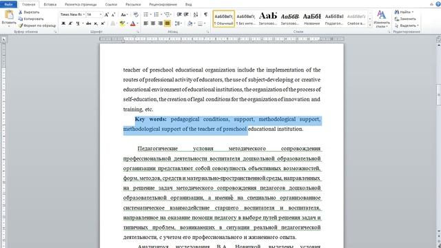Click the line spacing icon
Viewport: 441px width, 248px height.
click(178, 23)
